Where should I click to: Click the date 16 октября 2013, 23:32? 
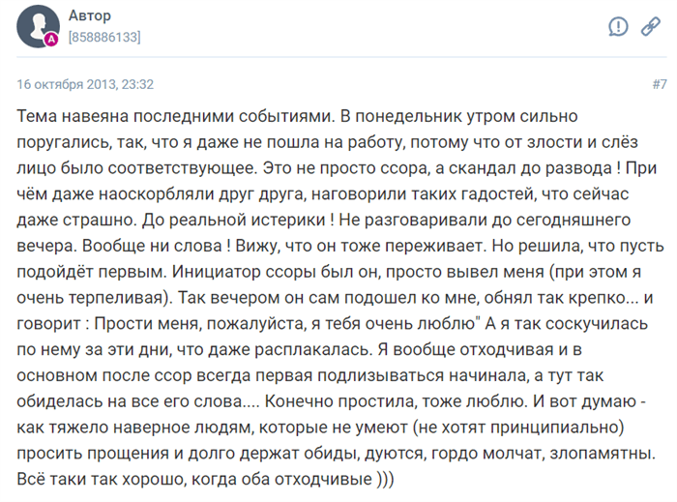tap(85, 84)
